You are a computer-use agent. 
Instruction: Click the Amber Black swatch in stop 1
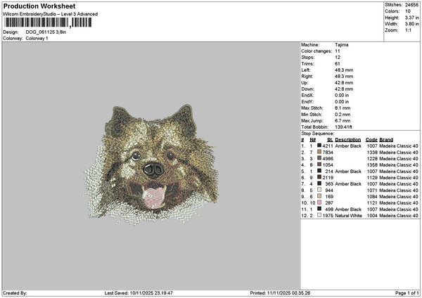tap(319, 145)
